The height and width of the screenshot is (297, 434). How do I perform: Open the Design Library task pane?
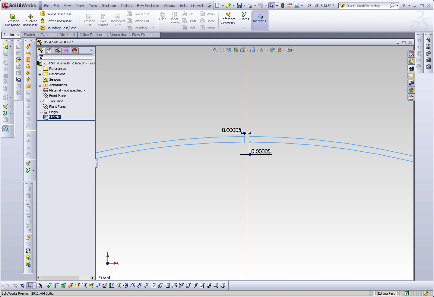tap(411, 68)
